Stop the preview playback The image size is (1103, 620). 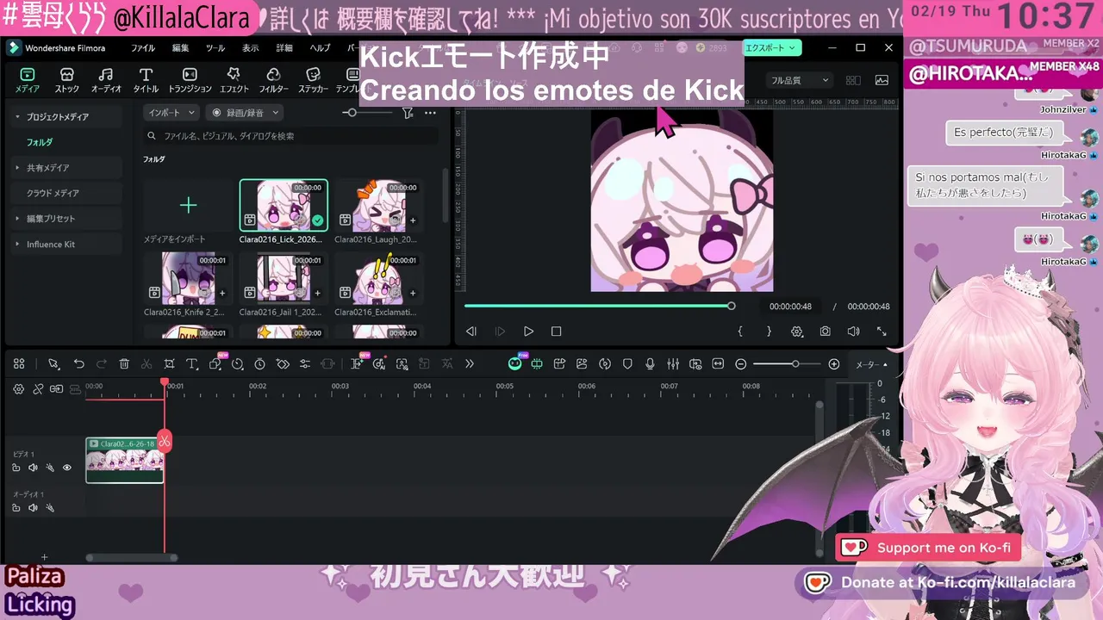pos(556,332)
